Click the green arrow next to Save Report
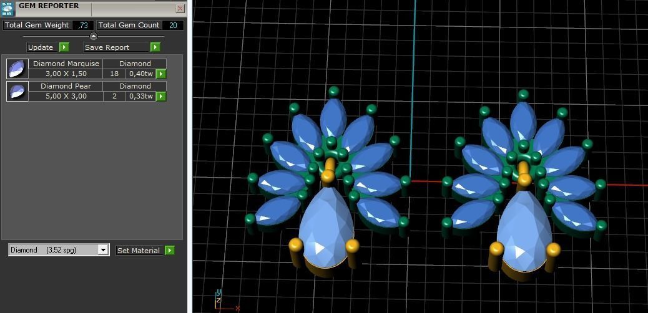648x313 pixels. click(155, 47)
